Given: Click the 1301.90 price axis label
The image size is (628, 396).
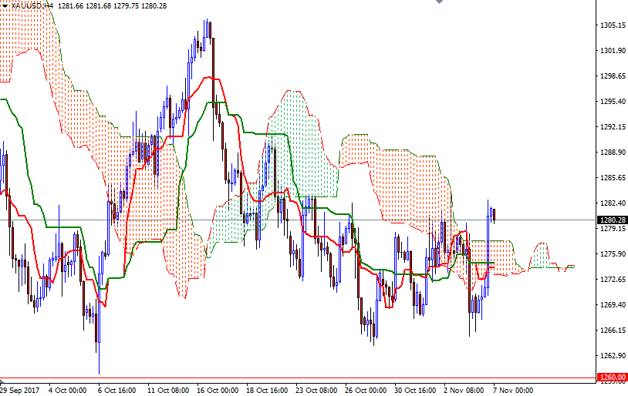Looking at the screenshot, I should pyautogui.click(x=613, y=50).
